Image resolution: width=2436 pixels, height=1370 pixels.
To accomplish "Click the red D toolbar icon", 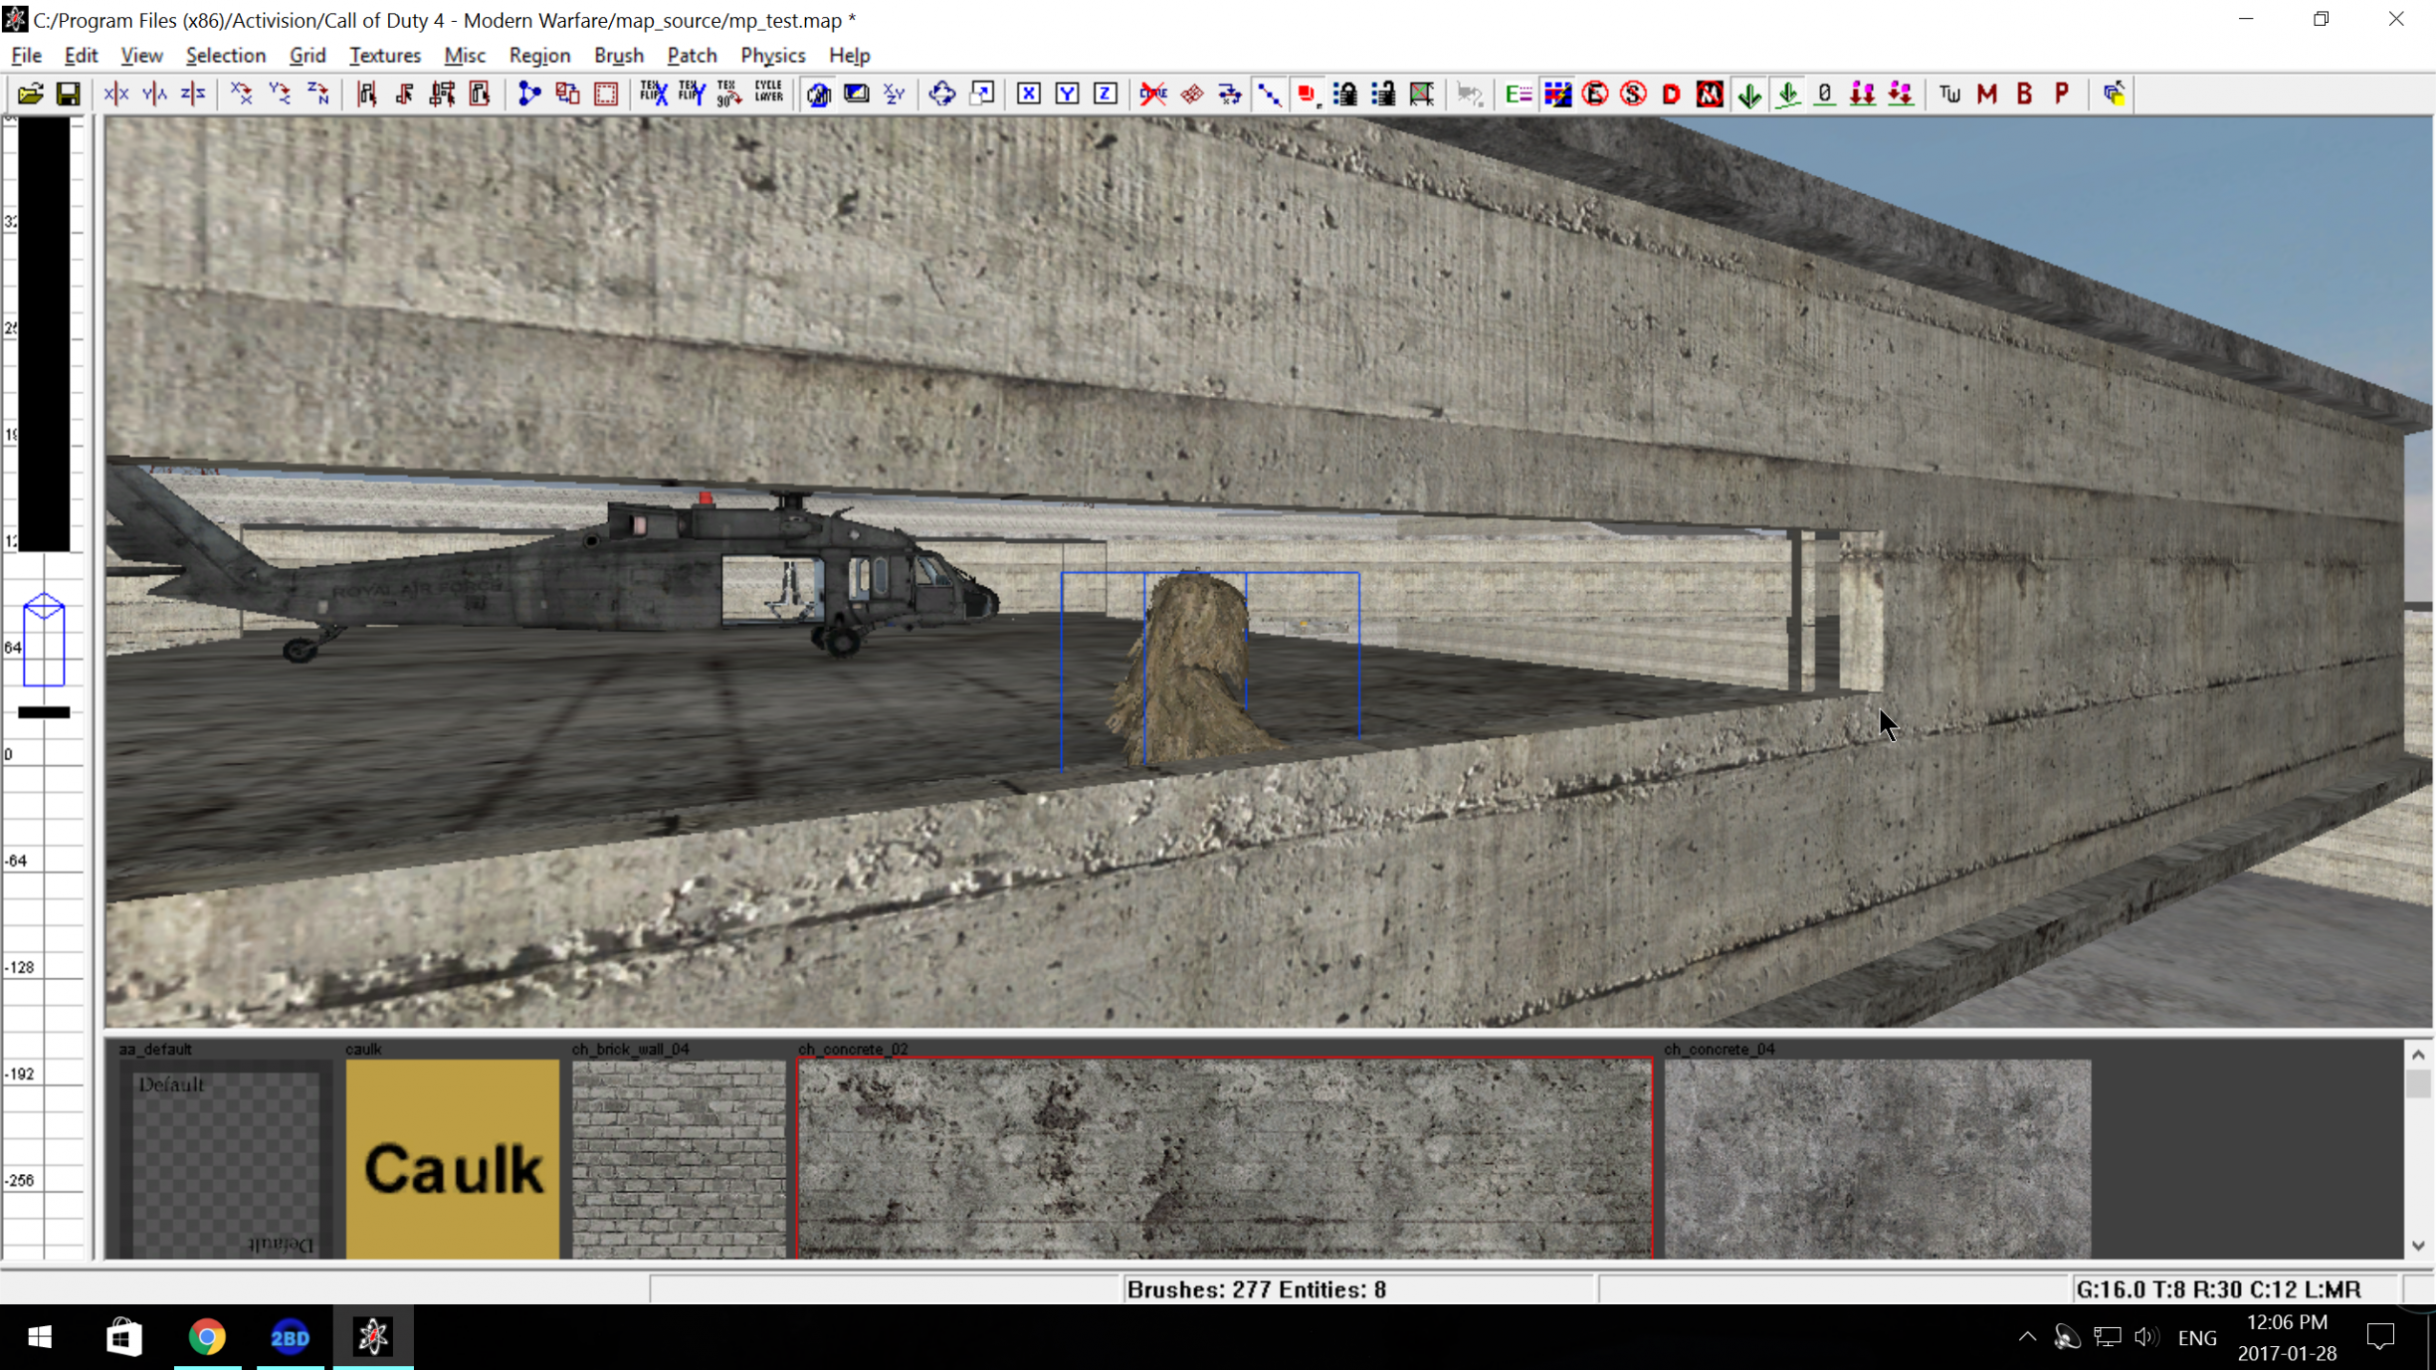I will tap(1672, 94).
